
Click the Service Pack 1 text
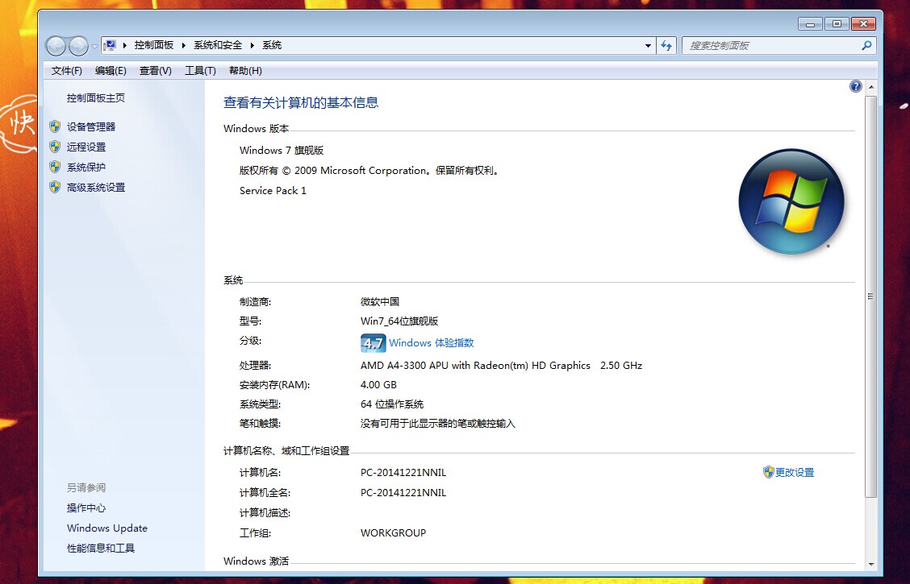click(x=273, y=191)
